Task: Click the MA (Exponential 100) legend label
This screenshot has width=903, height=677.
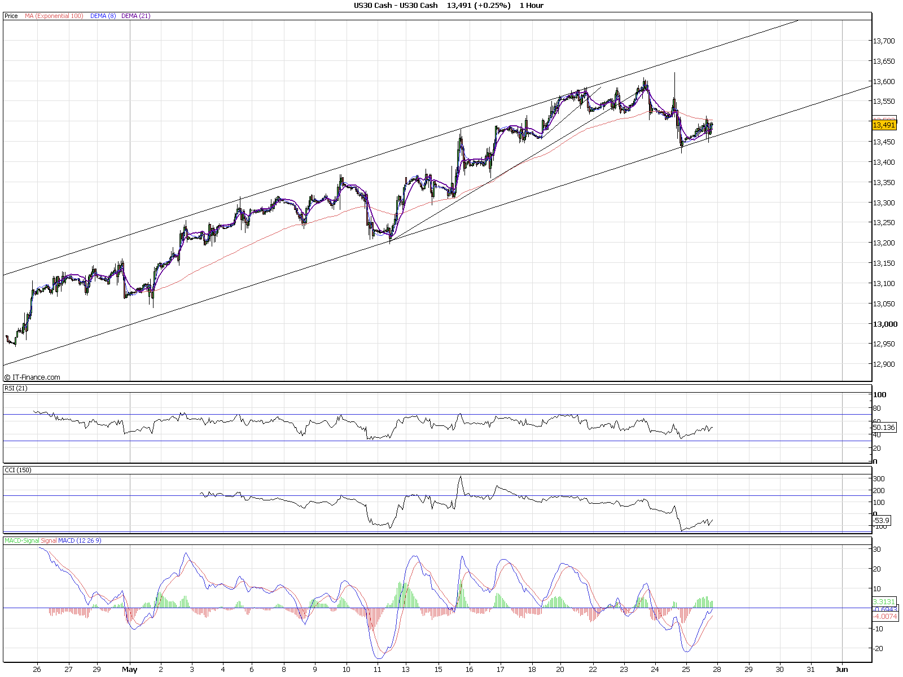Action: [54, 16]
